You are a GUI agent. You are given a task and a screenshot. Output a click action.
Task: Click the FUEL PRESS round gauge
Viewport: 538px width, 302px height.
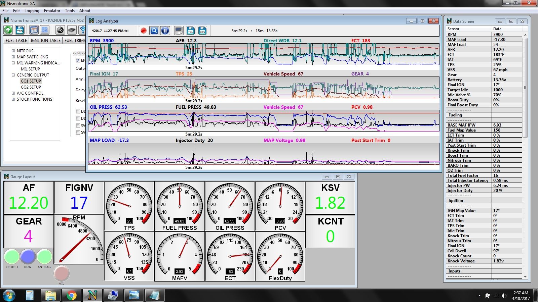point(180,206)
